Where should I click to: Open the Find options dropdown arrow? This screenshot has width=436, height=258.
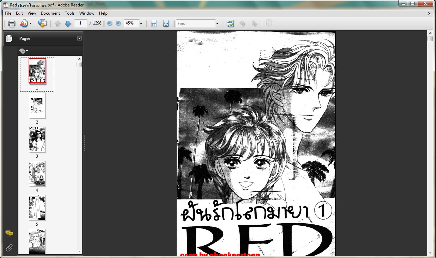coord(217,23)
